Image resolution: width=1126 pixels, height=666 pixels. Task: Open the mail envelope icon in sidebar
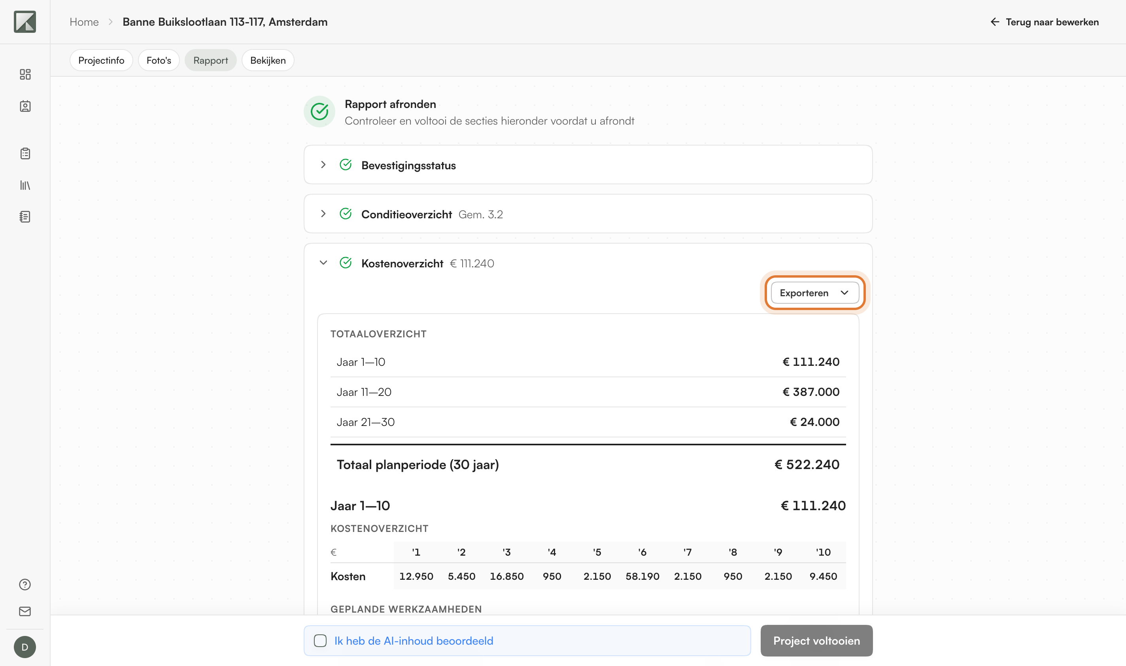click(x=25, y=611)
